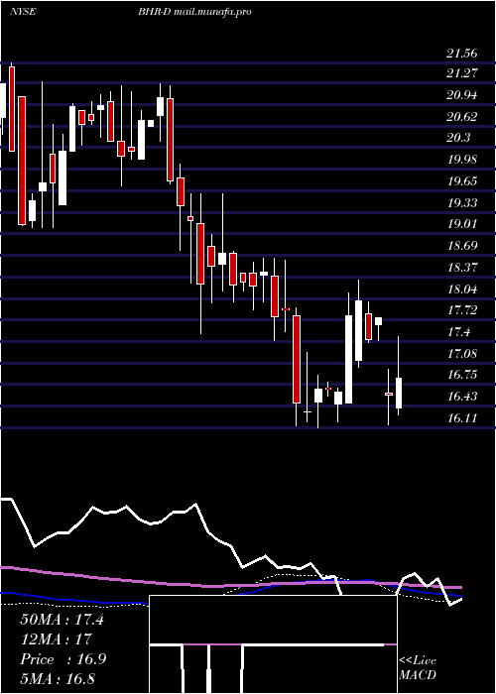Click the tall red candle topping near 21.56
This screenshot has width=496, height=694.
12,109
